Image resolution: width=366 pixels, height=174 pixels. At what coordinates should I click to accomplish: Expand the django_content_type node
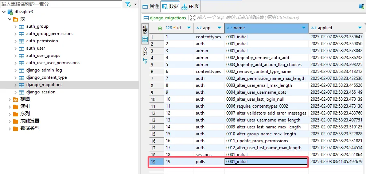[x=15, y=78]
